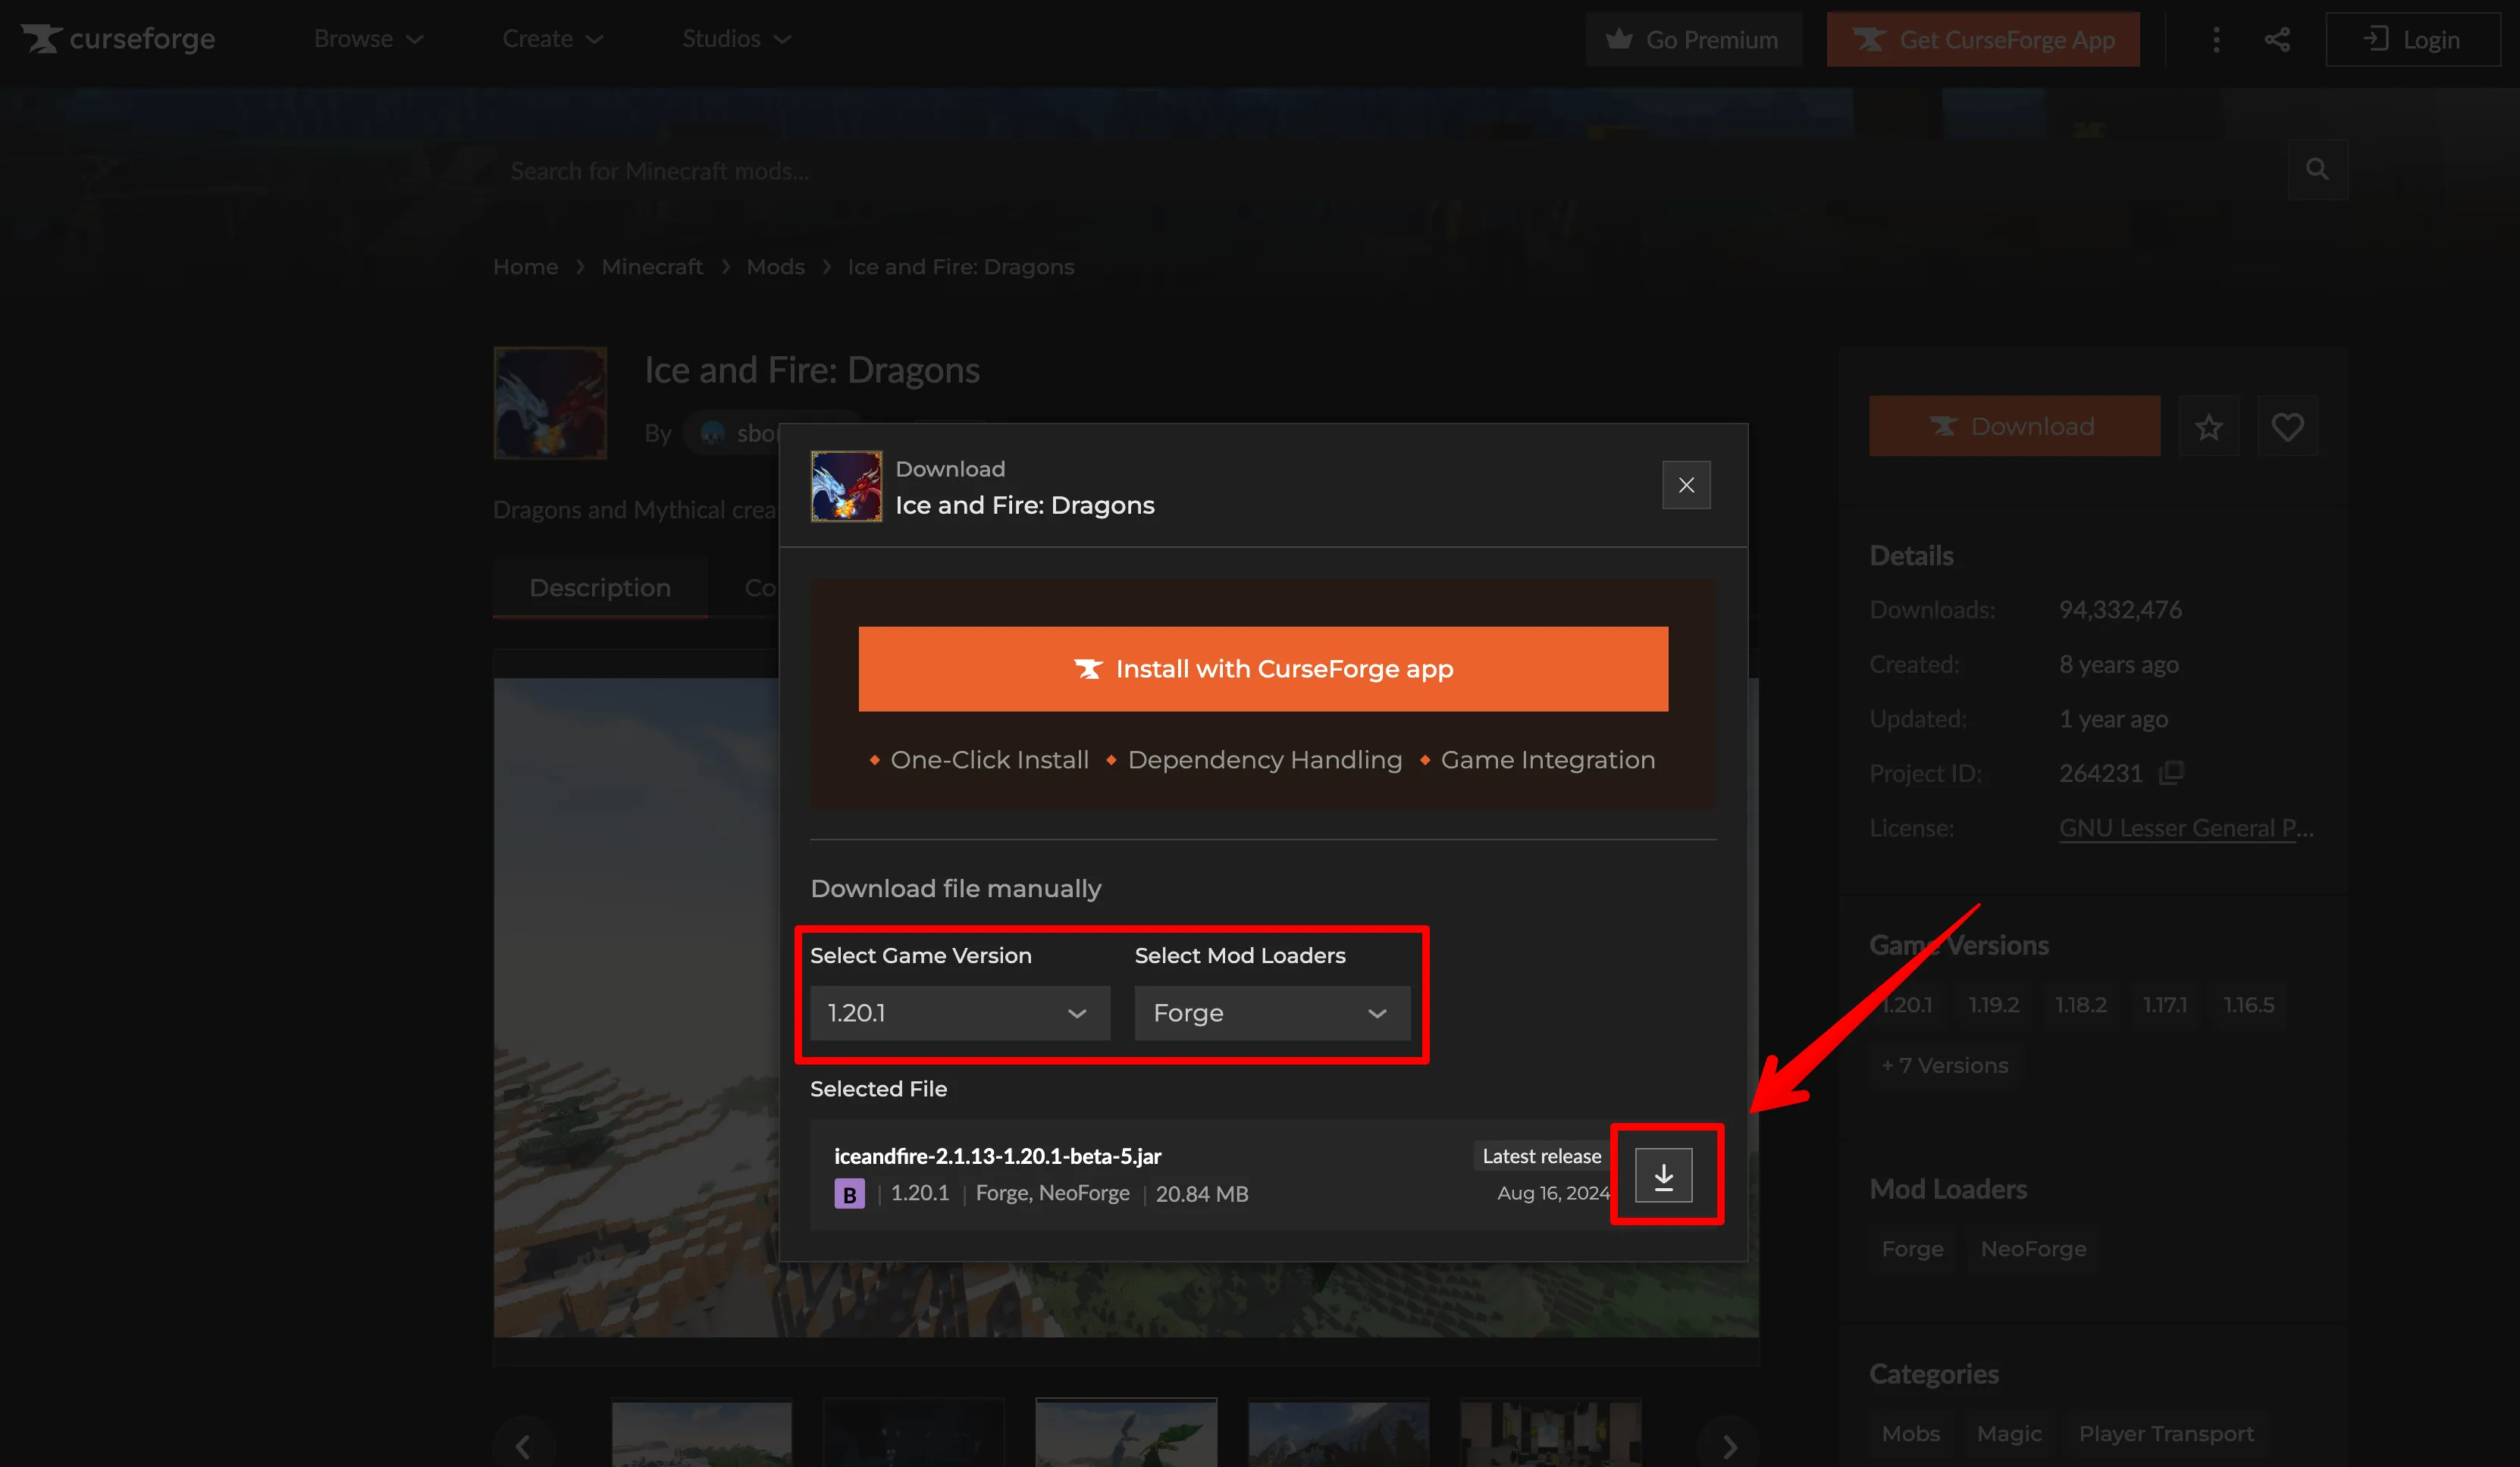The width and height of the screenshot is (2520, 1467).
Task: Open the Select Game Version dropdown
Action: click(959, 1012)
